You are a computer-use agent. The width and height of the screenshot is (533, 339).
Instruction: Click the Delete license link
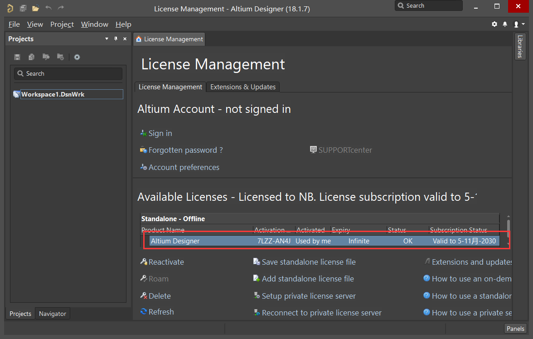click(x=160, y=296)
